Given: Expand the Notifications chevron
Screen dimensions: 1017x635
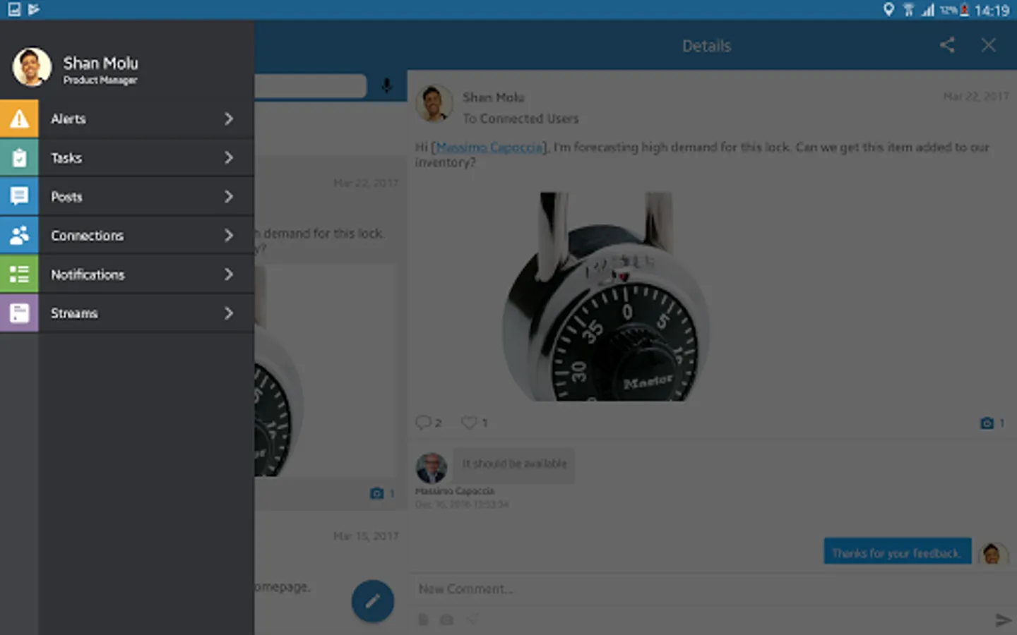Looking at the screenshot, I should click(x=229, y=274).
